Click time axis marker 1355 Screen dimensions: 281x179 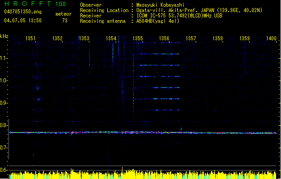click(138, 38)
